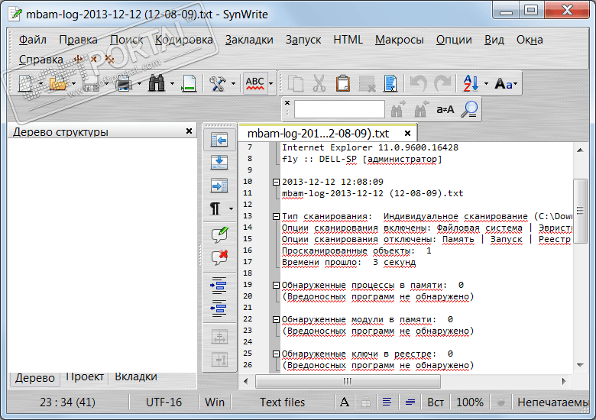Click the Paste clipboard icon
596x420 pixels.
pyautogui.click(x=343, y=83)
